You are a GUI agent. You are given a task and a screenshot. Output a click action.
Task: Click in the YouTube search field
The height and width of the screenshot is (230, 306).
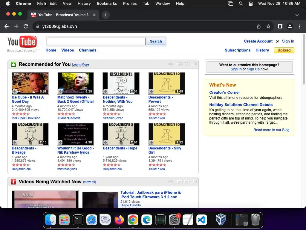96,41
